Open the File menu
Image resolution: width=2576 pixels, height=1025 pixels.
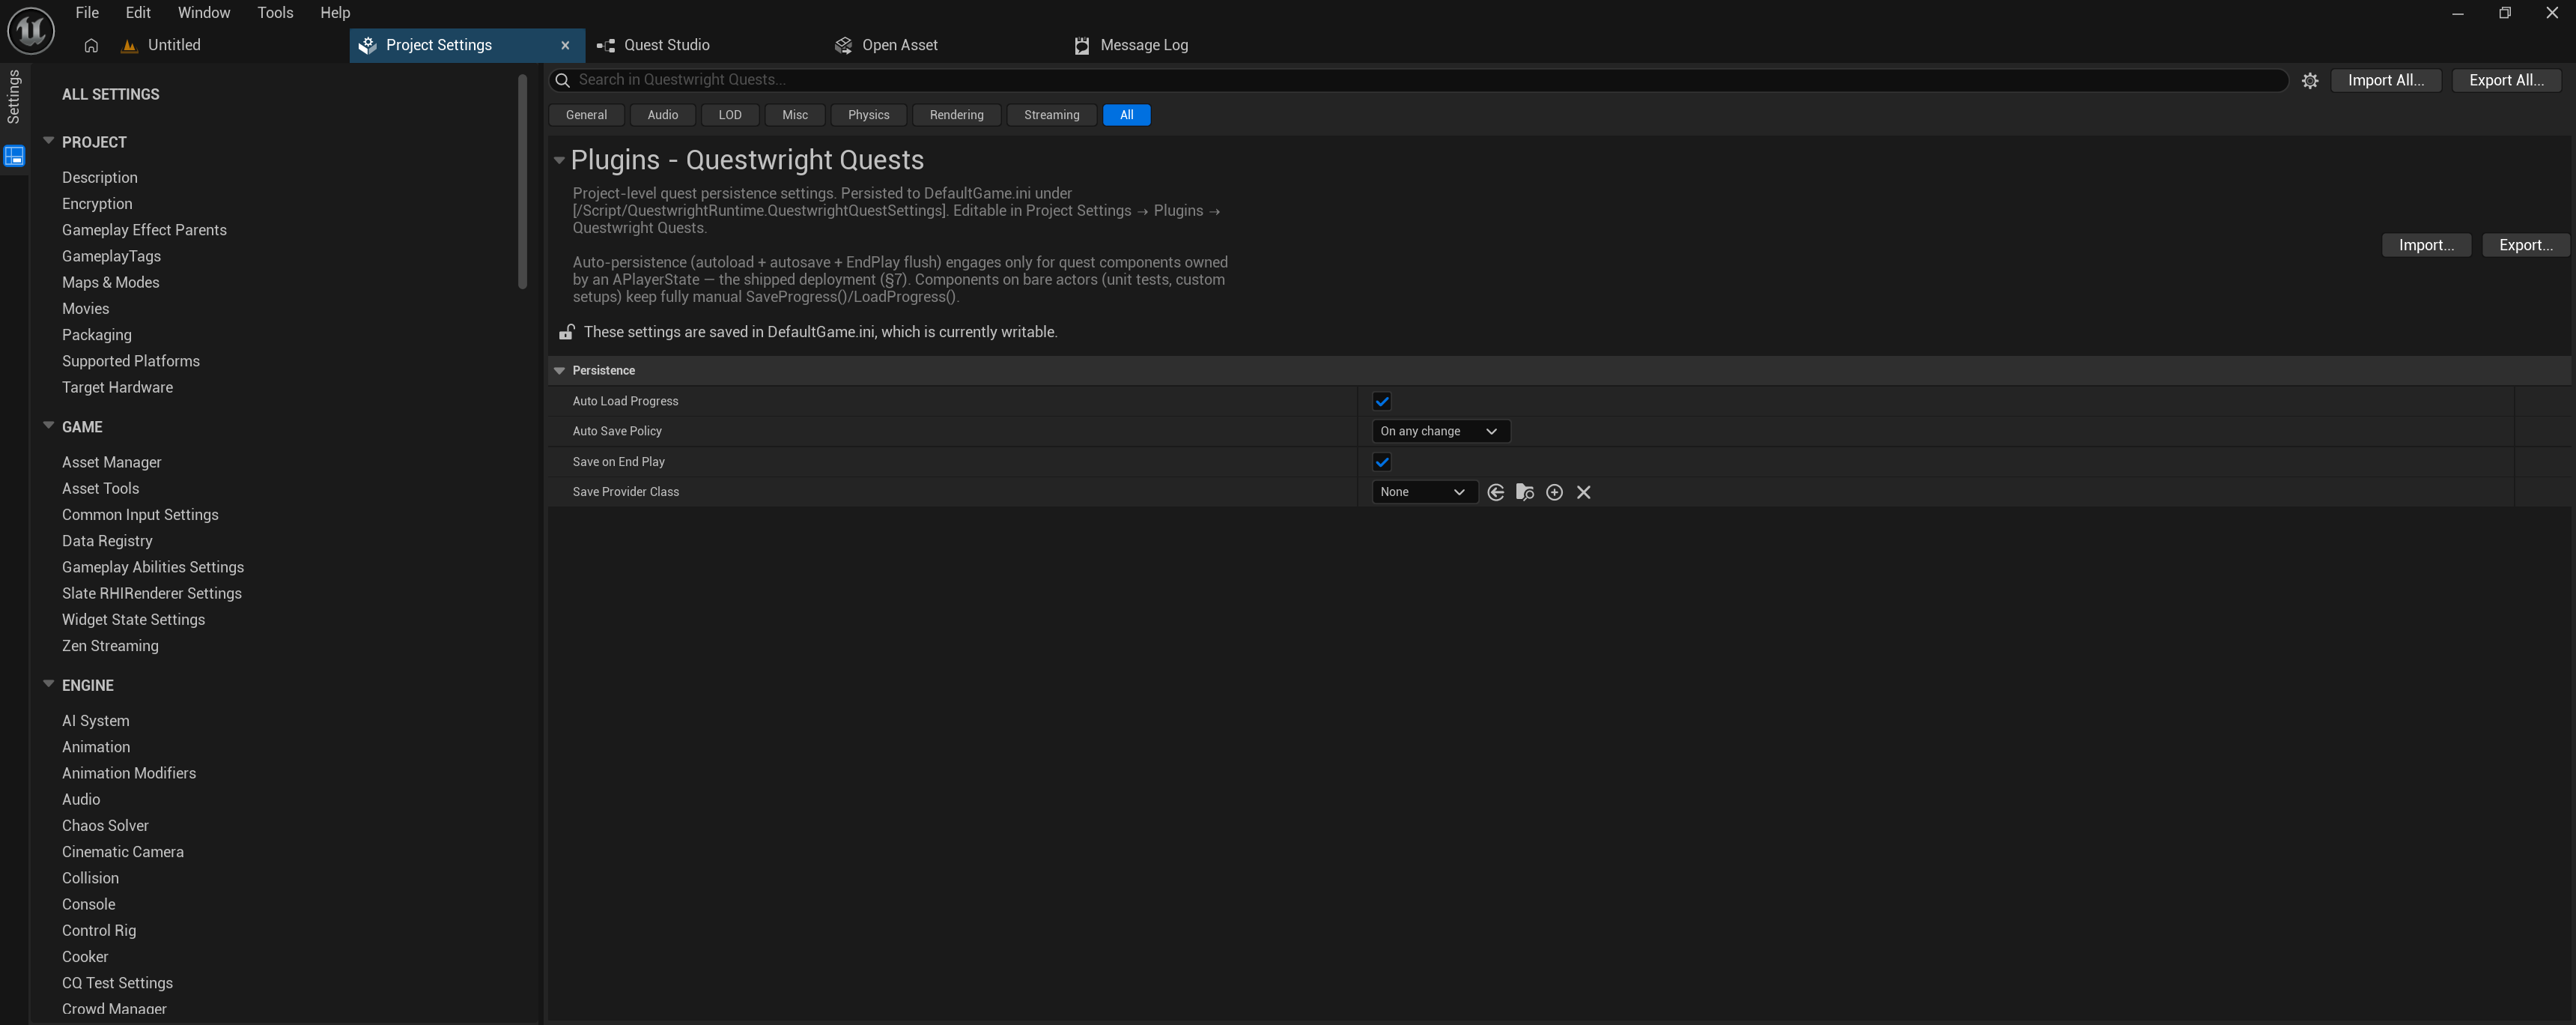click(x=87, y=13)
